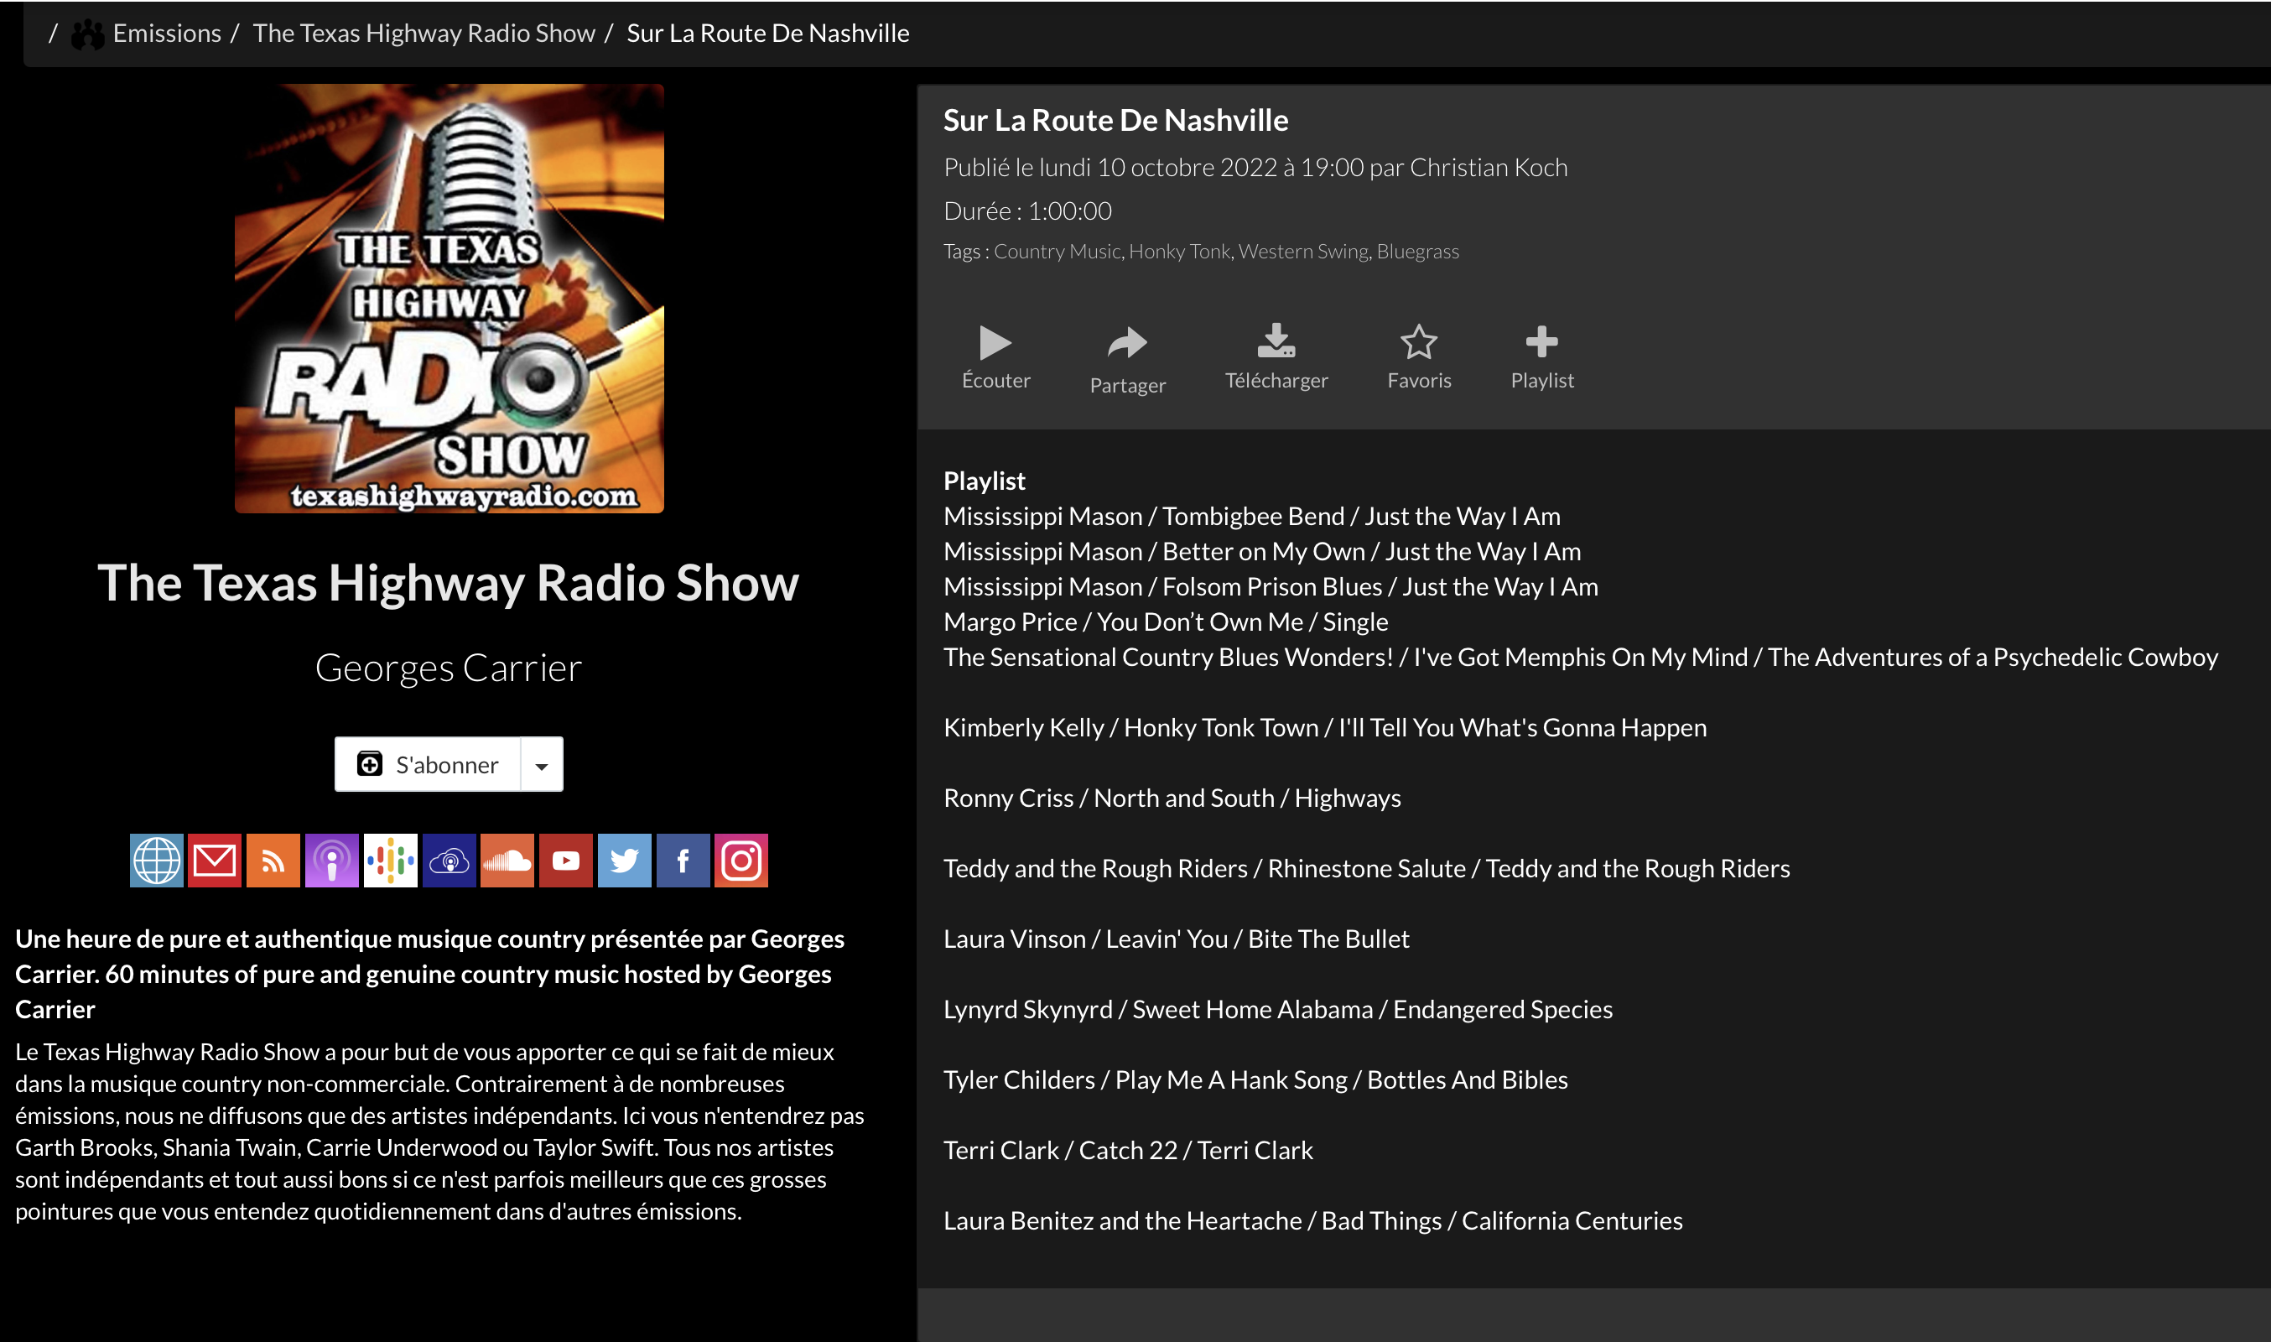Click the Texas Highway Radio Show logo image
2271x1342 pixels.
coord(450,299)
